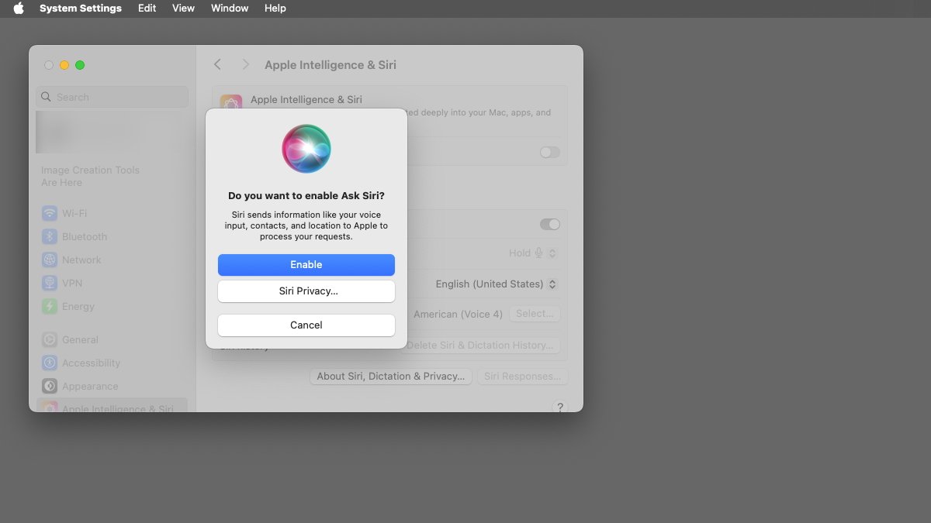Select the General gear icon
The width and height of the screenshot is (931, 523).
point(50,339)
